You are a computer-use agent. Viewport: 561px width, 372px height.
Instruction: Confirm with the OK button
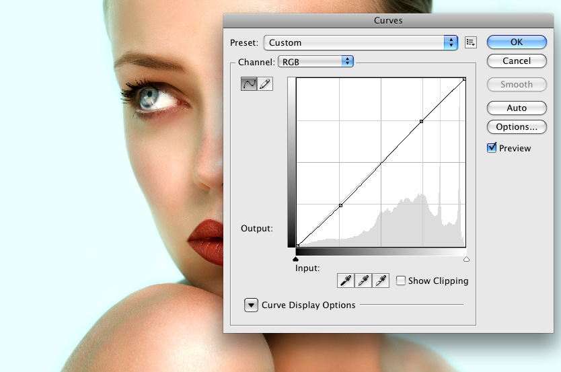coord(517,42)
